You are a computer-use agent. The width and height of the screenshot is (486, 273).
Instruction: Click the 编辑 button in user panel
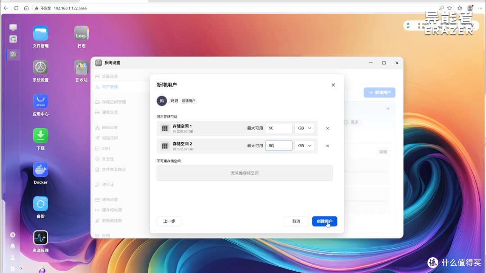point(383,152)
